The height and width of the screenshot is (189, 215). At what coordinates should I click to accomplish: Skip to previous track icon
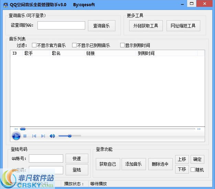(34, 136)
